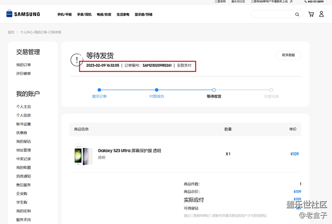Viewport: 332px width, 224px height.
Task: Click the 提交订单 progress step dot
Action: [99, 90]
